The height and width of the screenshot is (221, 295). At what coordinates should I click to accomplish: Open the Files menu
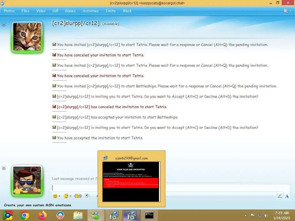pos(25,11)
